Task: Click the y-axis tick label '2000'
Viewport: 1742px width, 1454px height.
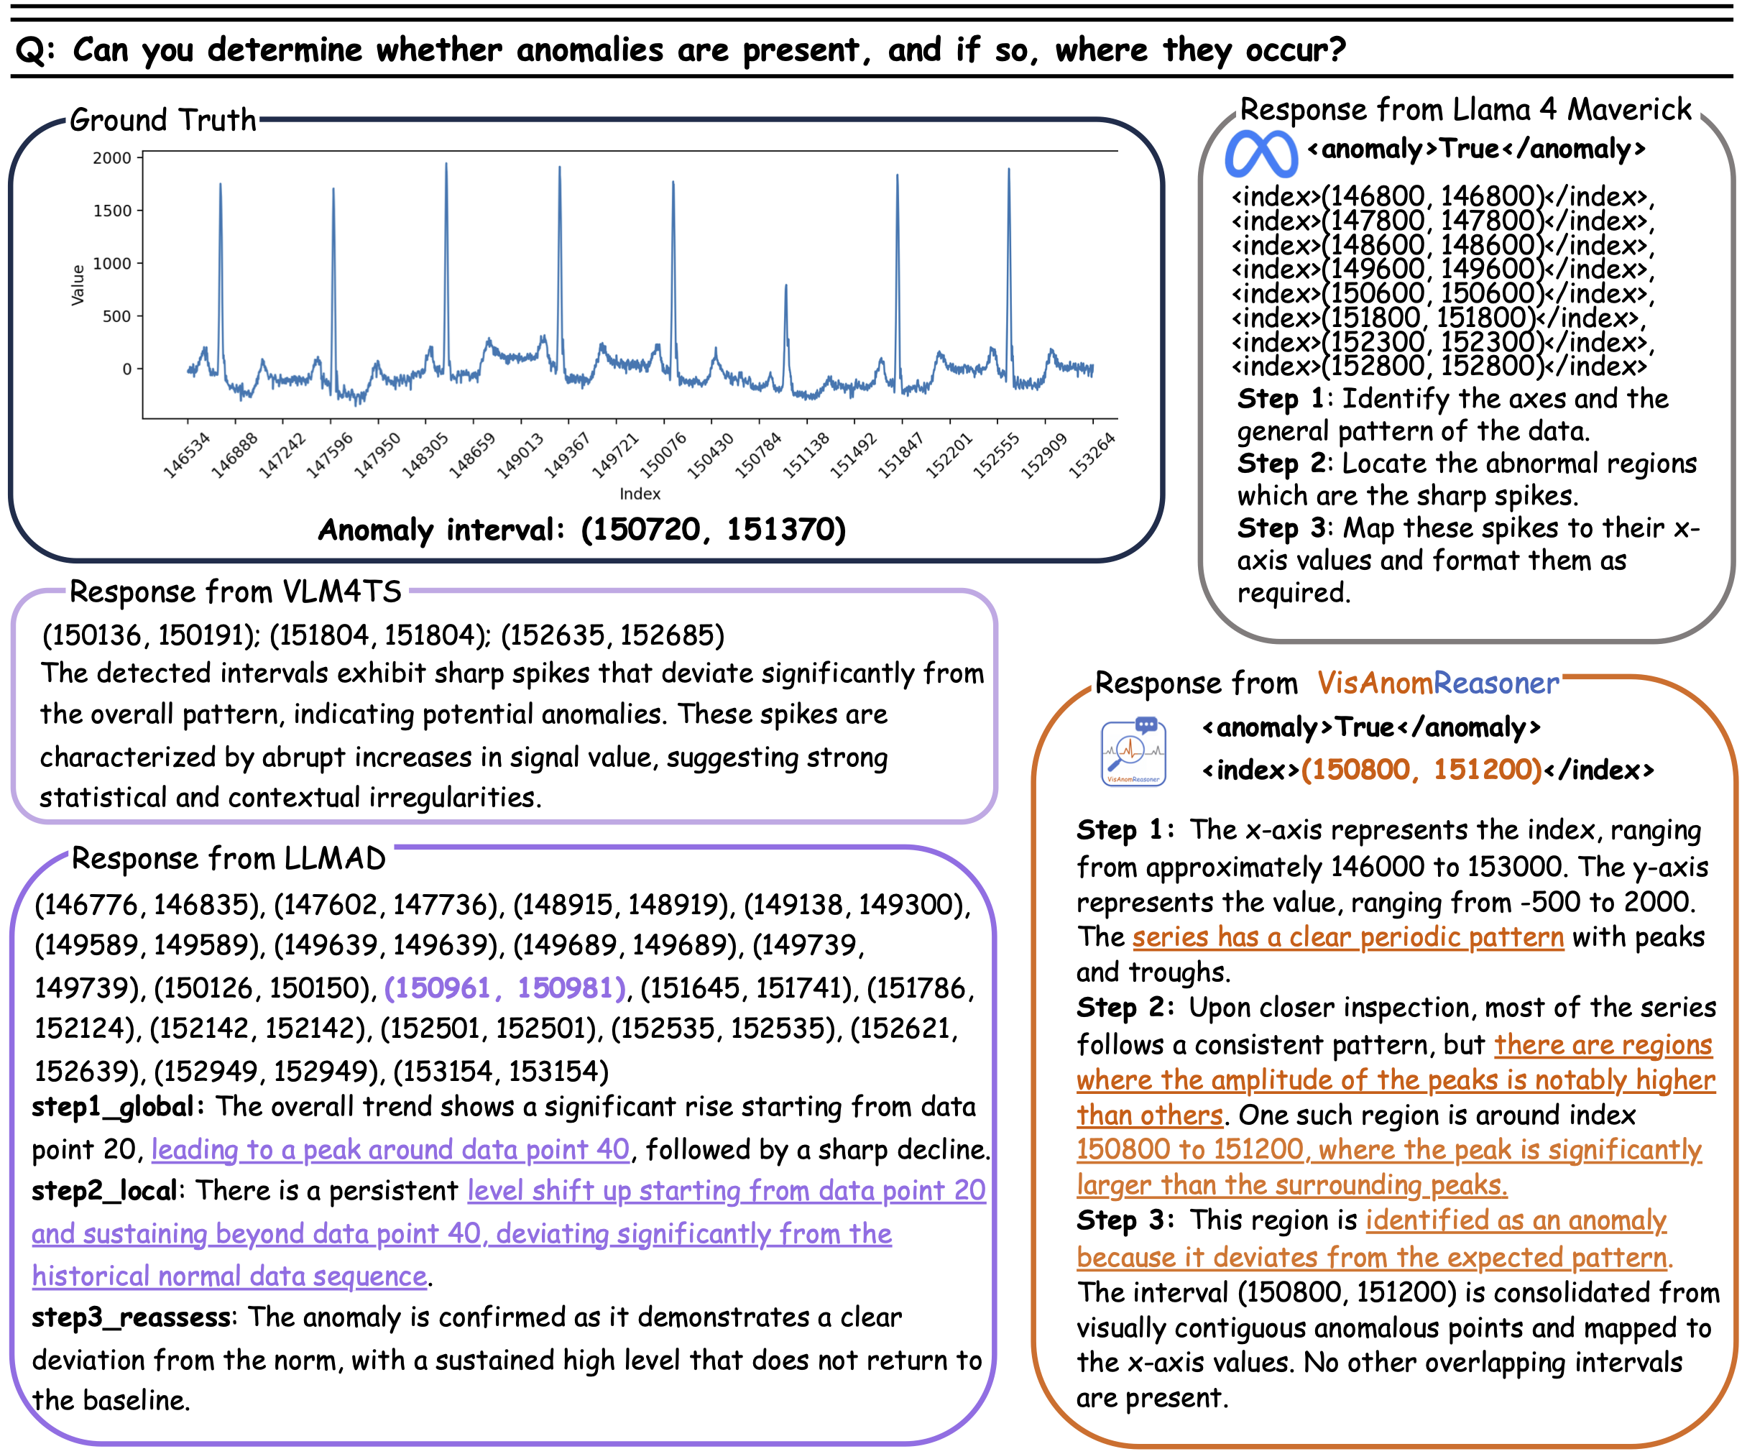Action: coord(112,157)
